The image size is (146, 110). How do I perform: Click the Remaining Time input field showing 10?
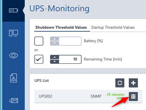(x=70, y=59)
